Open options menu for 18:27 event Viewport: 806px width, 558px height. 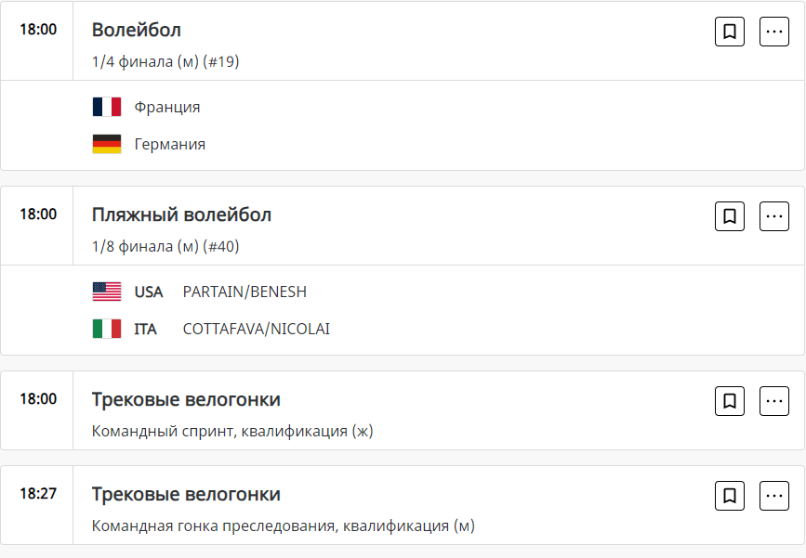tap(774, 496)
